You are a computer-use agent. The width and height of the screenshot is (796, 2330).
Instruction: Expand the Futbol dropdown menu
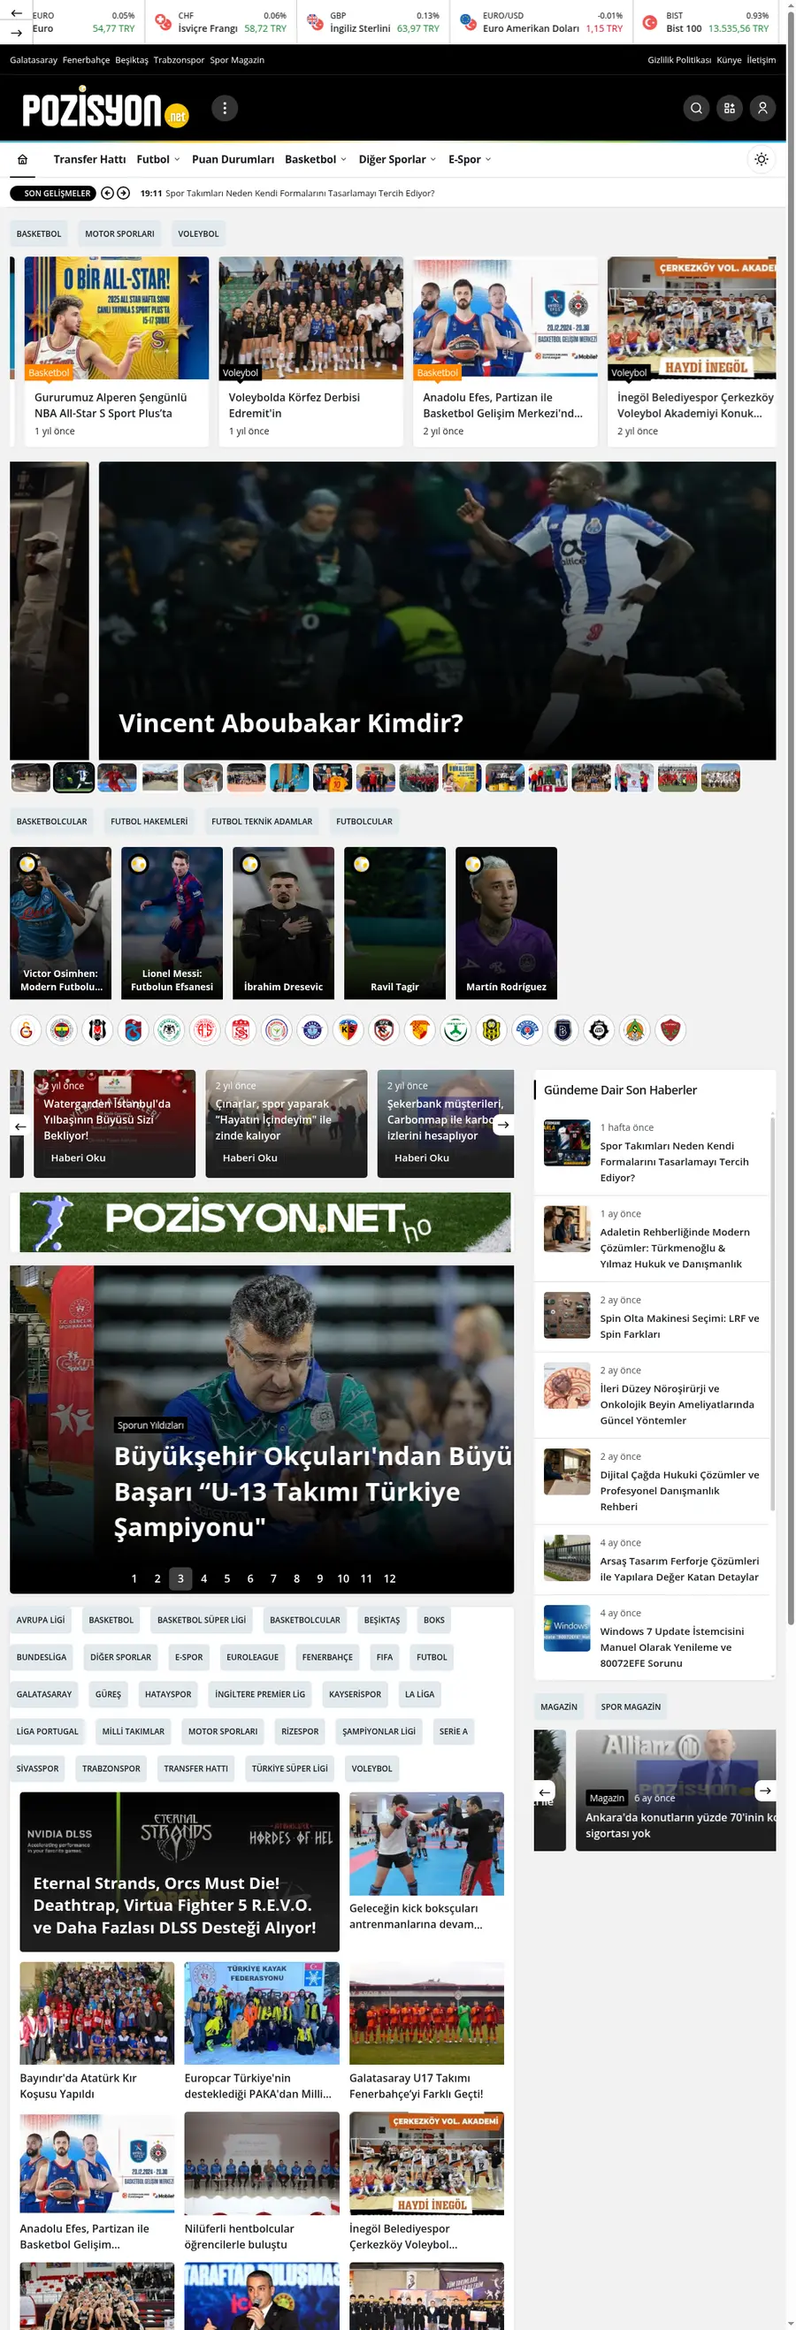(158, 159)
